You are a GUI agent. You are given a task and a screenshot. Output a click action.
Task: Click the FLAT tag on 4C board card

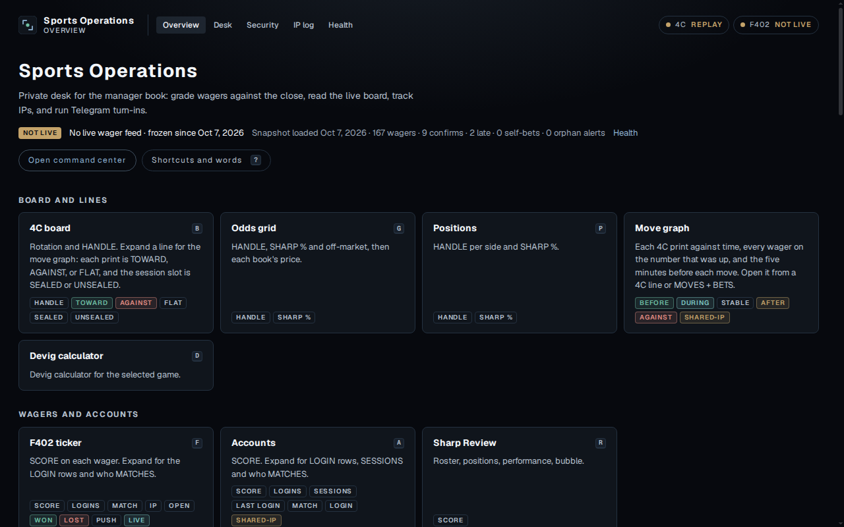pos(173,303)
